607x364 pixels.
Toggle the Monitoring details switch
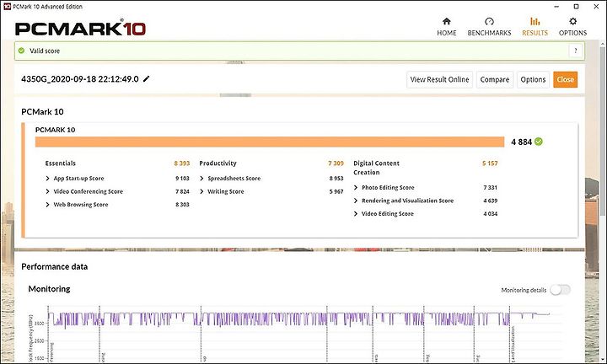click(x=561, y=290)
